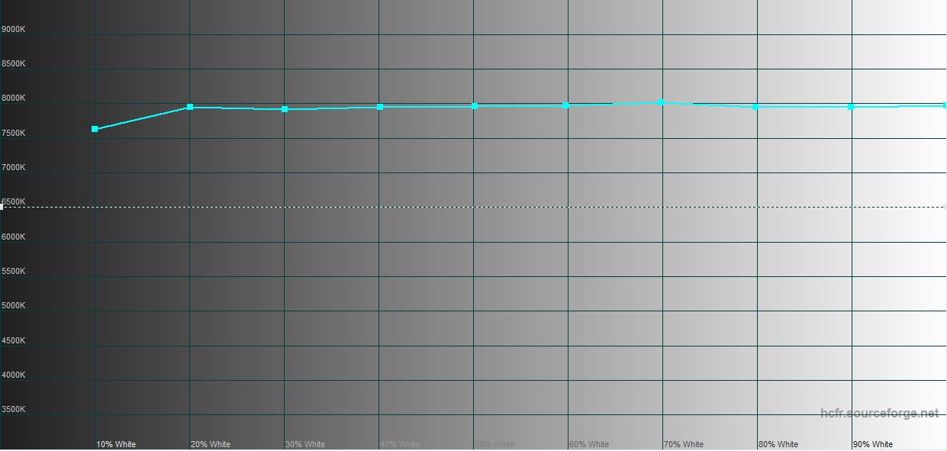Select the cyan marker at 40% White
947x451 pixels.
click(x=380, y=107)
